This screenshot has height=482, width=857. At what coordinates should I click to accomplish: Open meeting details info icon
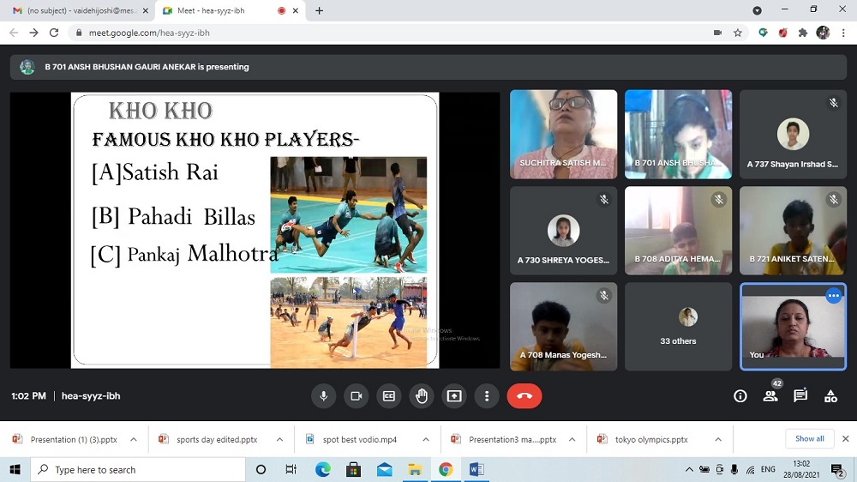tap(740, 395)
